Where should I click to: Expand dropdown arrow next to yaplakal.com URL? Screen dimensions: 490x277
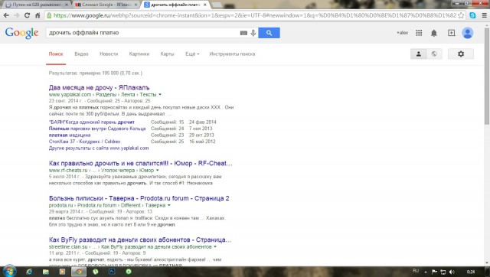click(x=160, y=95)
